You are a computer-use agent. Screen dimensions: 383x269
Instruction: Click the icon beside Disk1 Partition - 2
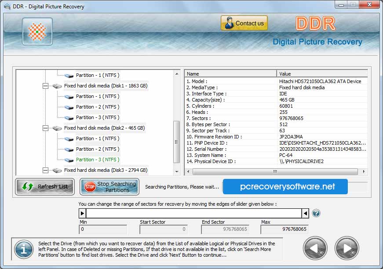click(69, 107)
